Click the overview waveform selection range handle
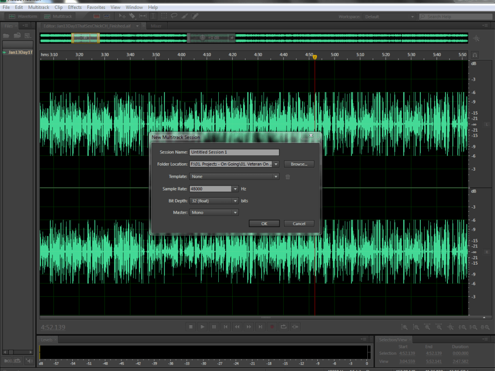 pos(85,38)
